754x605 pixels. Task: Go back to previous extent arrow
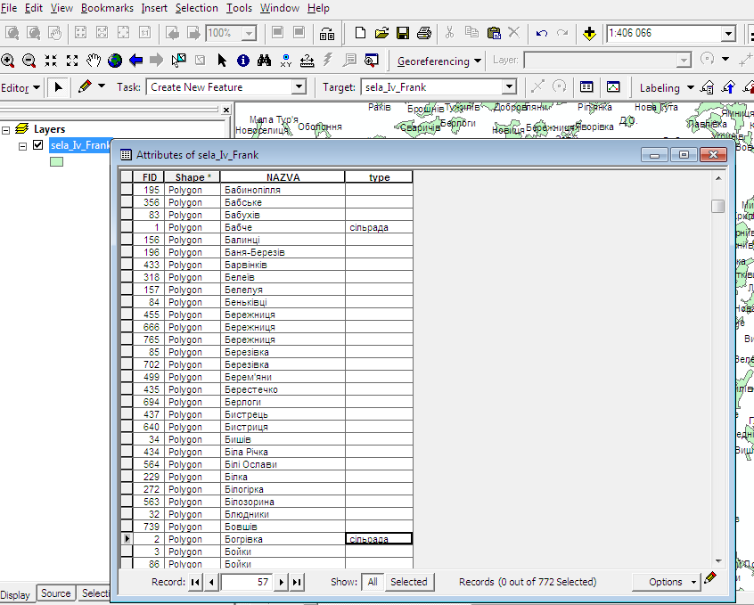pyautogui.click(x=136, y=60)
